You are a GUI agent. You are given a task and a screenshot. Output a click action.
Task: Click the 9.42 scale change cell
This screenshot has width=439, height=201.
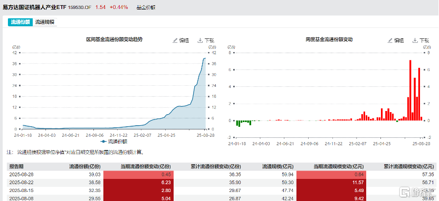331,198
